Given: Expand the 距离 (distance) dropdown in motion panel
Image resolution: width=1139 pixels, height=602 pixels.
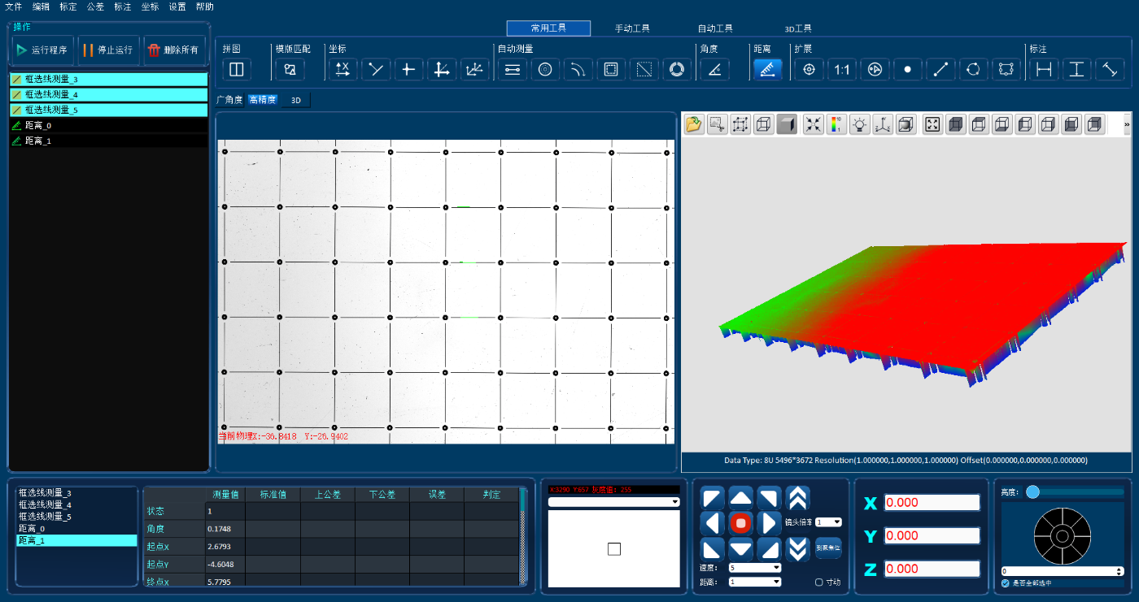Looking at the screenshot, I should [x=755, y=582].
